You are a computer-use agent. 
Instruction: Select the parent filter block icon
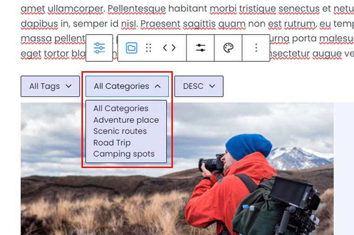point(99,48)
